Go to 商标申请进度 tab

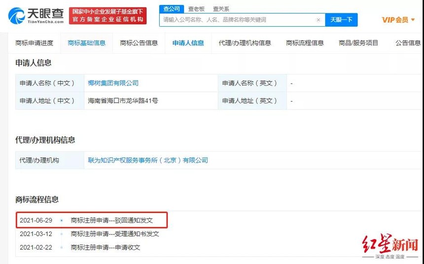click(x=35, y=43)
